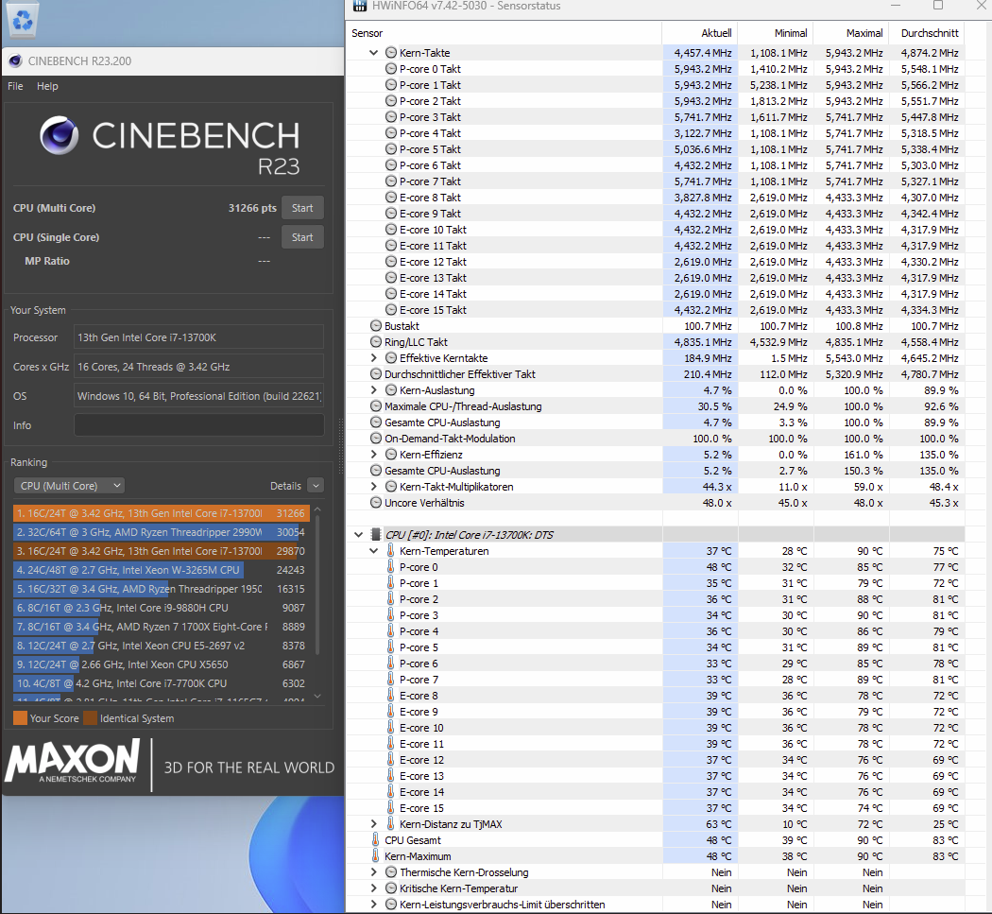Viewport: 992px width, 914px height.
Task: Select ranking entry 2 AMD Ryzen Threadripper 2990W
Action: [162, 532]
